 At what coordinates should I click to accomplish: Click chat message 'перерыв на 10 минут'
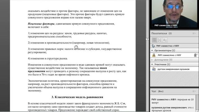tap(173, 101)
